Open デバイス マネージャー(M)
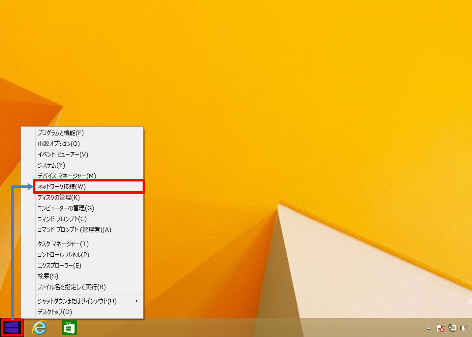Viewport: 472px width, 337px height. [x=82, y=176]
